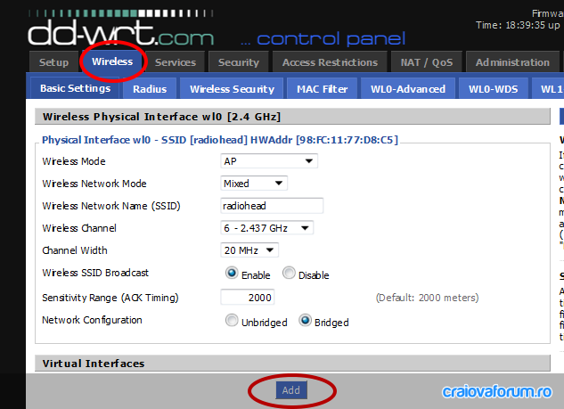The height and width of the screenshot is (409, 564).
Task: Click the SSID field containing radiohead
Action: (x=272, y=206)
